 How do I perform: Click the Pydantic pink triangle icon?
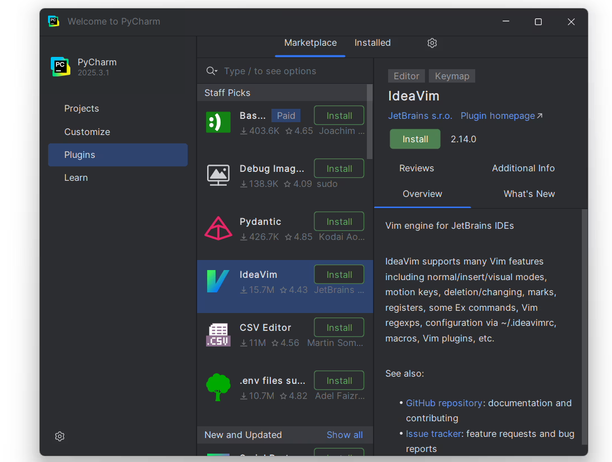218,228
